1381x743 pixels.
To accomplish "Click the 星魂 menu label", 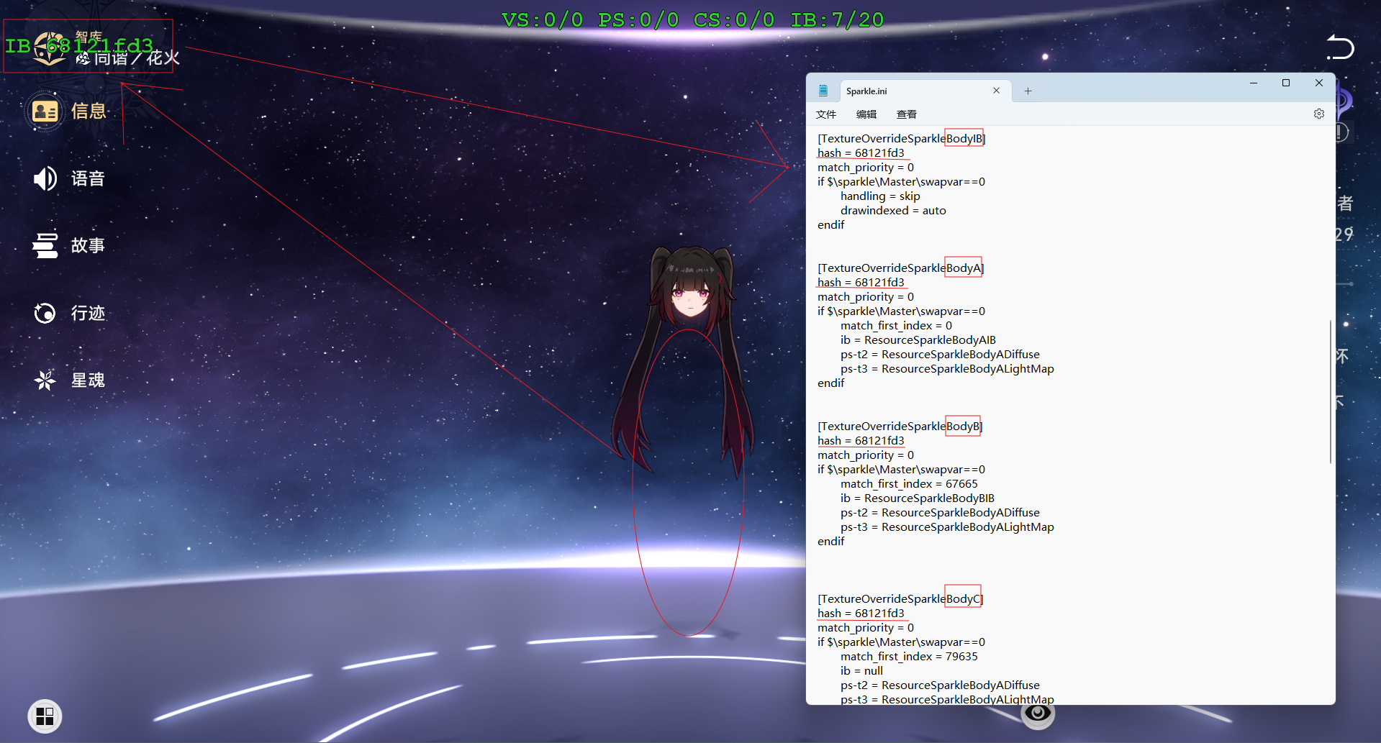I will [89, 380].
